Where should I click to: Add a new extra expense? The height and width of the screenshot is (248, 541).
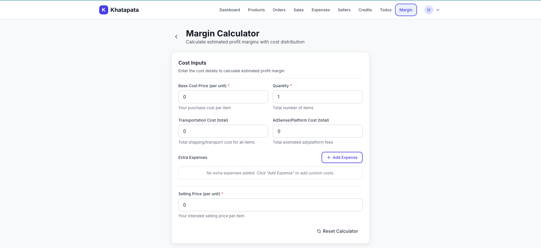tap(342, 157)
